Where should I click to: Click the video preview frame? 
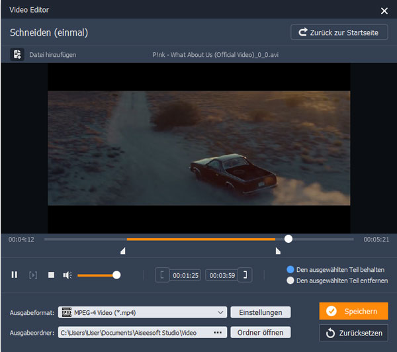(199, 148)
